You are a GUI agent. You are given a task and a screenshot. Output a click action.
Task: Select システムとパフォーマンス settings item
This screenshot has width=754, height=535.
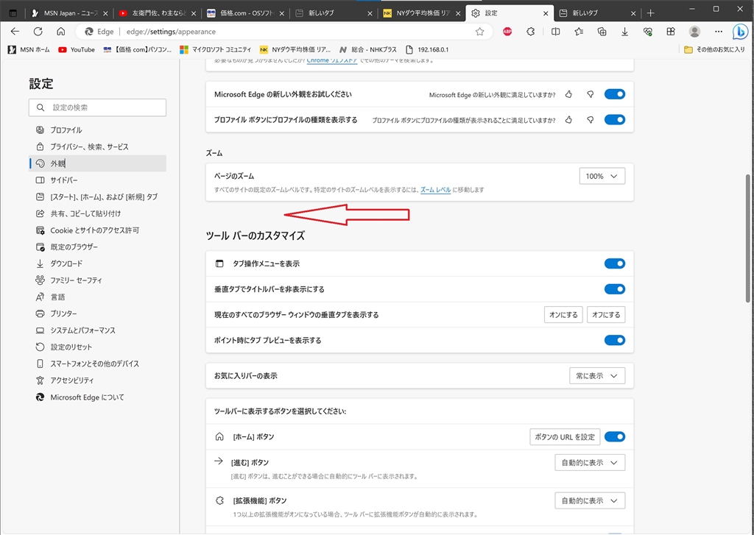(x=98, y=330)
